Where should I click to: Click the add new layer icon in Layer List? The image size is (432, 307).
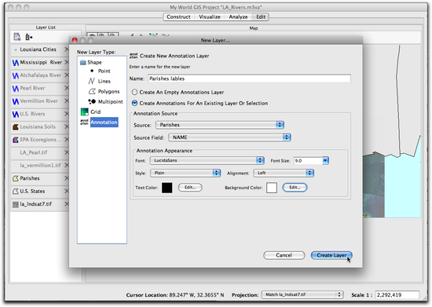coord(17,37)
